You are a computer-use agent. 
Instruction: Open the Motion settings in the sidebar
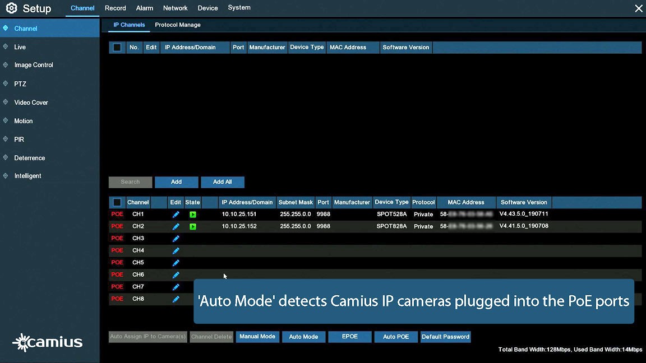[x=24, y=121]
